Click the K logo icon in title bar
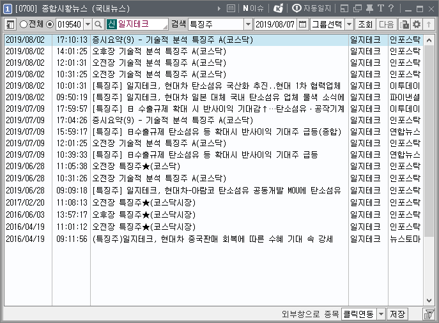439x323 pixels. (x=279, y=9)
